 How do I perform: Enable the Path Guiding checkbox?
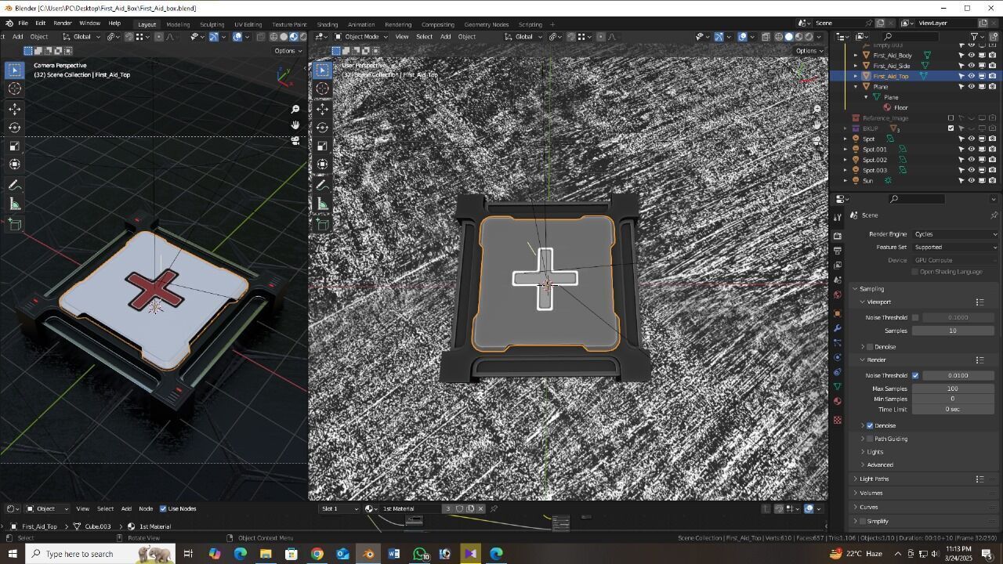click(870, 439)
